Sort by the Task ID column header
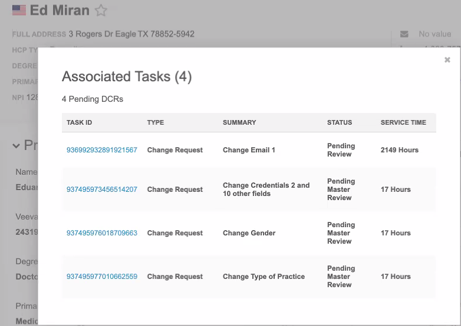The image size is (461, 326). [79, 122]
